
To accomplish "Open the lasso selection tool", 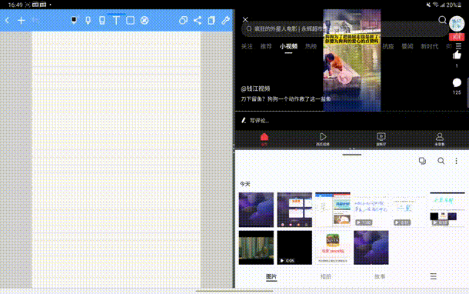I will click(183, 20).
